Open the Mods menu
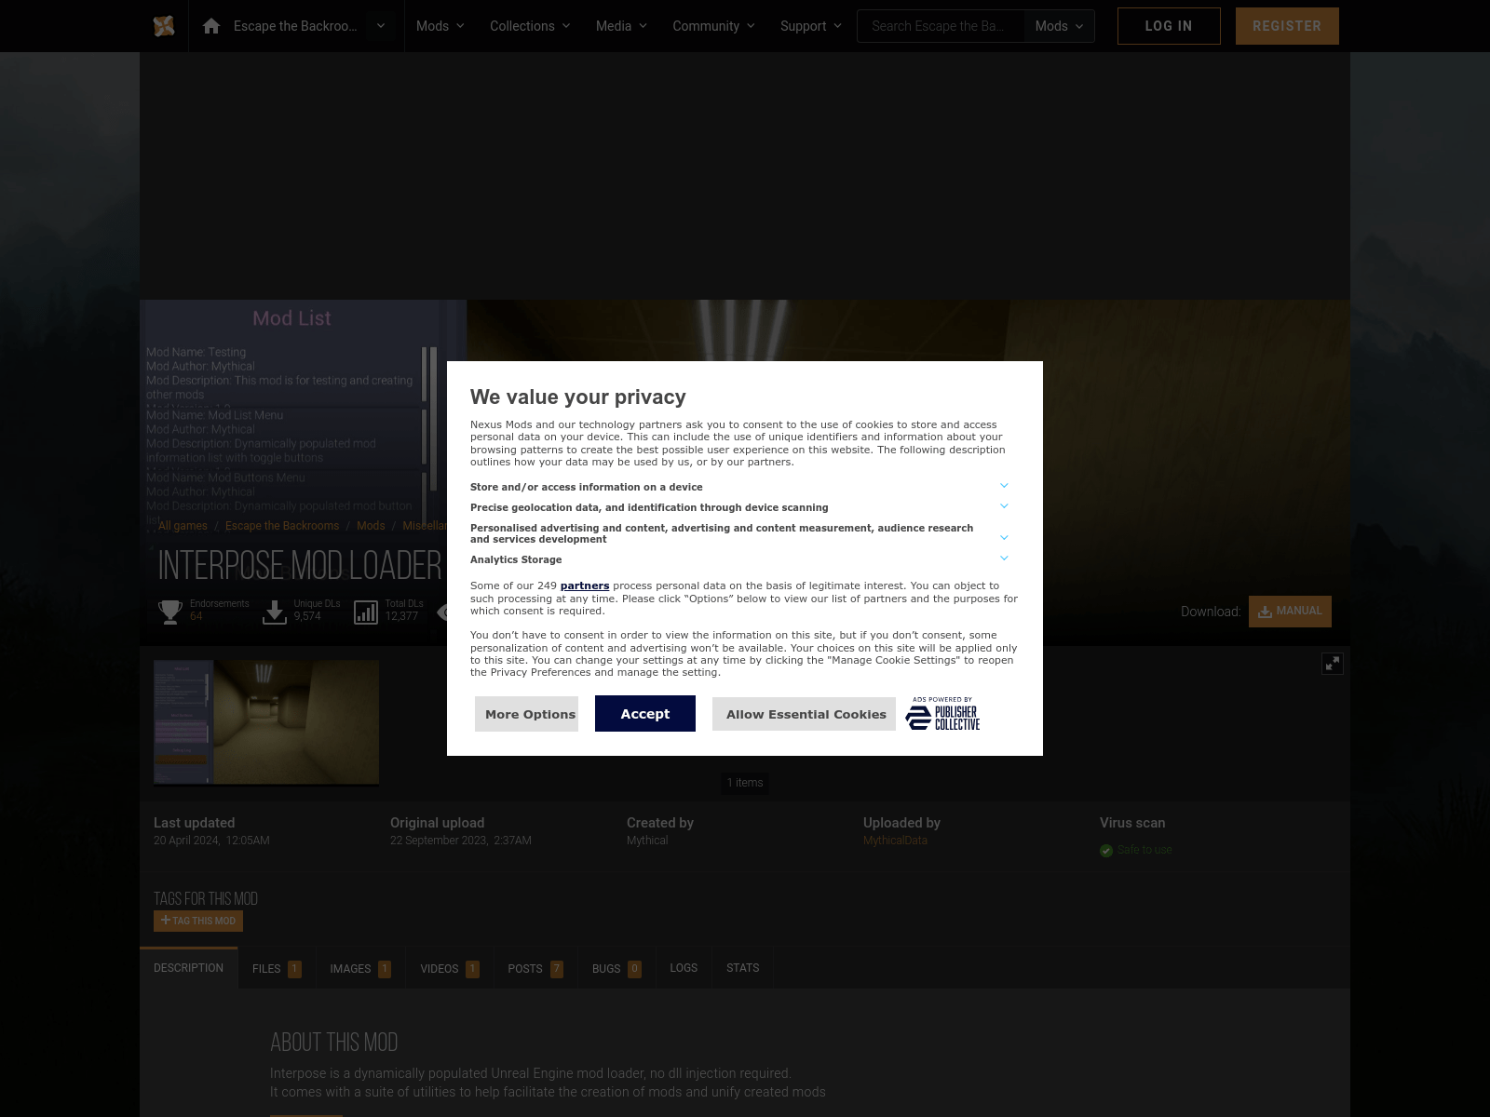 pyautogui.click(x=440, y=26)
